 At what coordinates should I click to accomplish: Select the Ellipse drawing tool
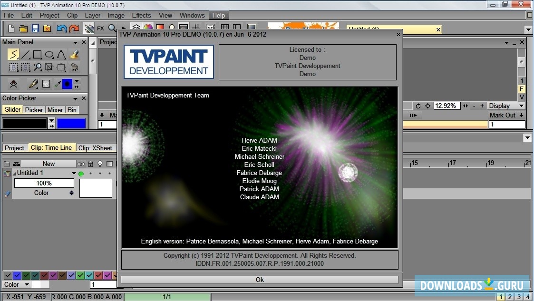tap(50, 54)
